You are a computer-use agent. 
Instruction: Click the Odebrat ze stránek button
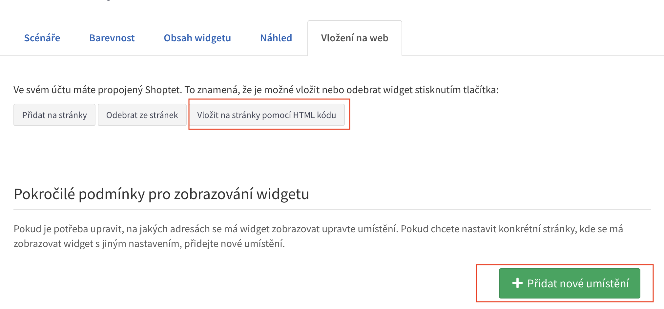[x=142, y=115]
